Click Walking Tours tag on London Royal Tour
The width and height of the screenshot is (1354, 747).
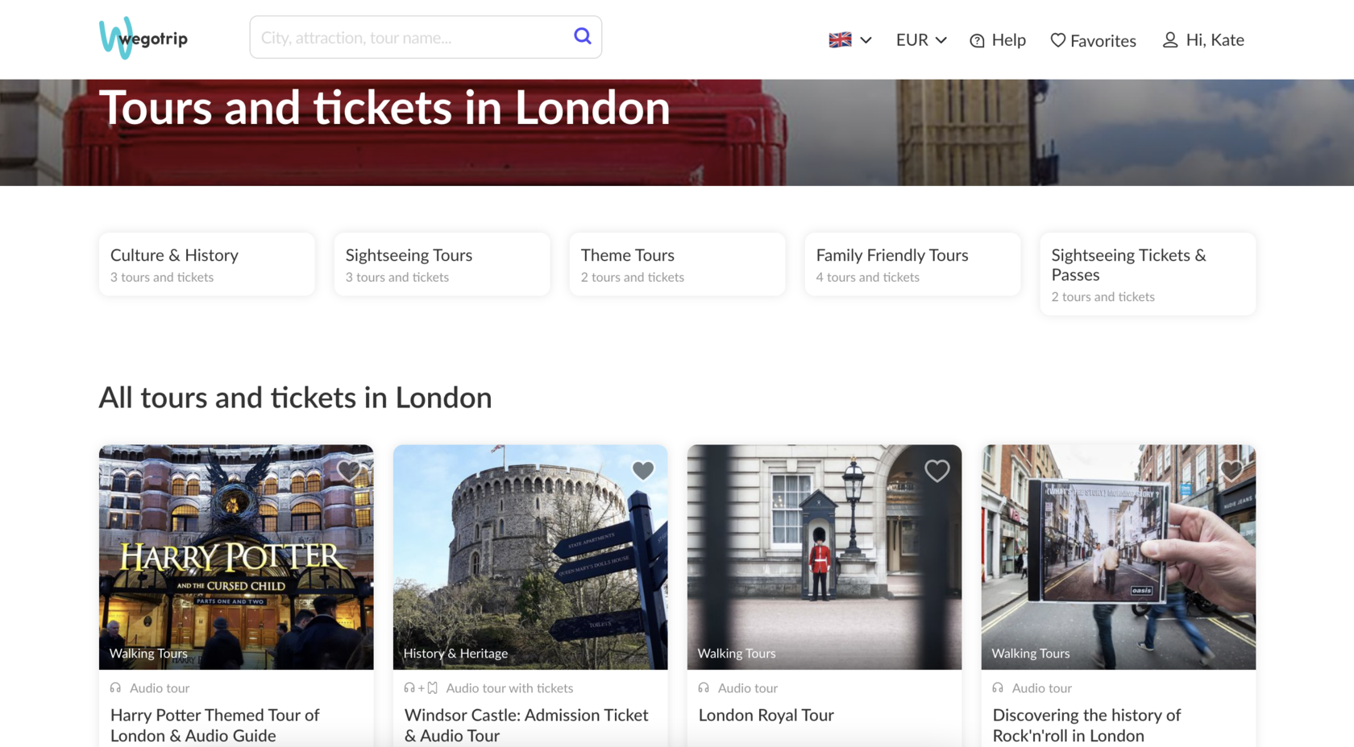[x=737, y=654]
